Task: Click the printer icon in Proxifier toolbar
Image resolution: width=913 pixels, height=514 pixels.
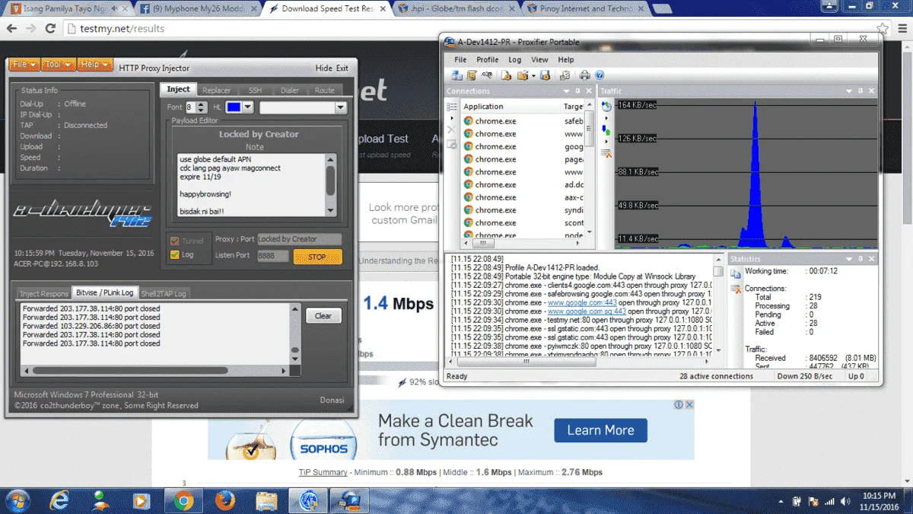Action: coord(584,75)
